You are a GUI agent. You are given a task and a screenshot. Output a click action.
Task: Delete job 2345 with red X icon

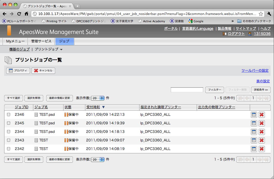pyautogui.click(x=262, y=123)
